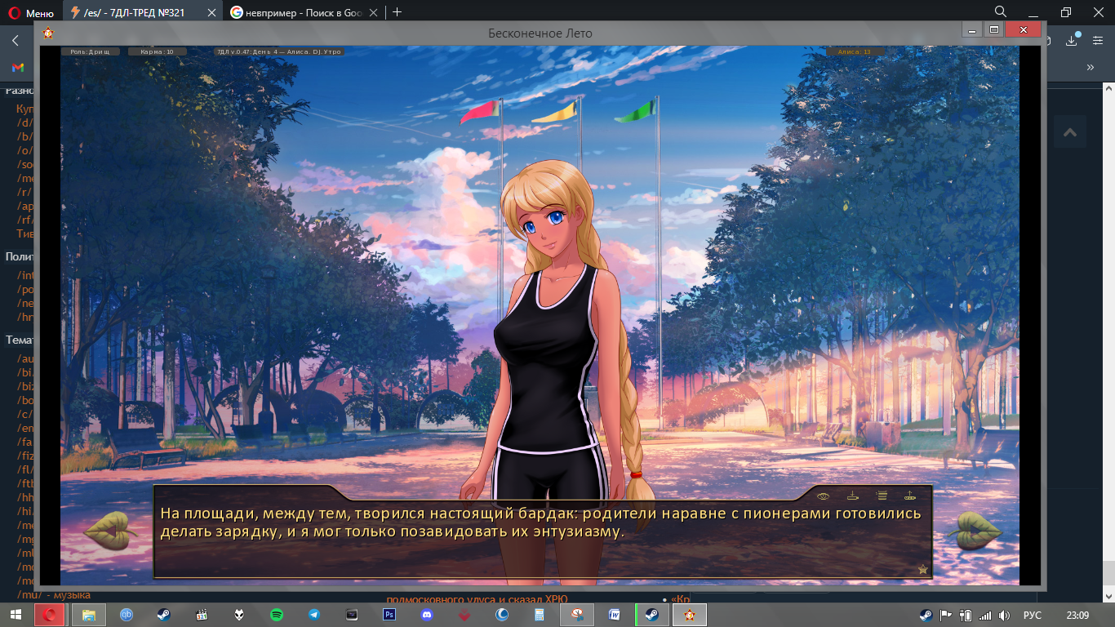Hide the dialogue box with eye icon
The height and width of the screenshot is (627, 1115).
(x=824, y=496)
